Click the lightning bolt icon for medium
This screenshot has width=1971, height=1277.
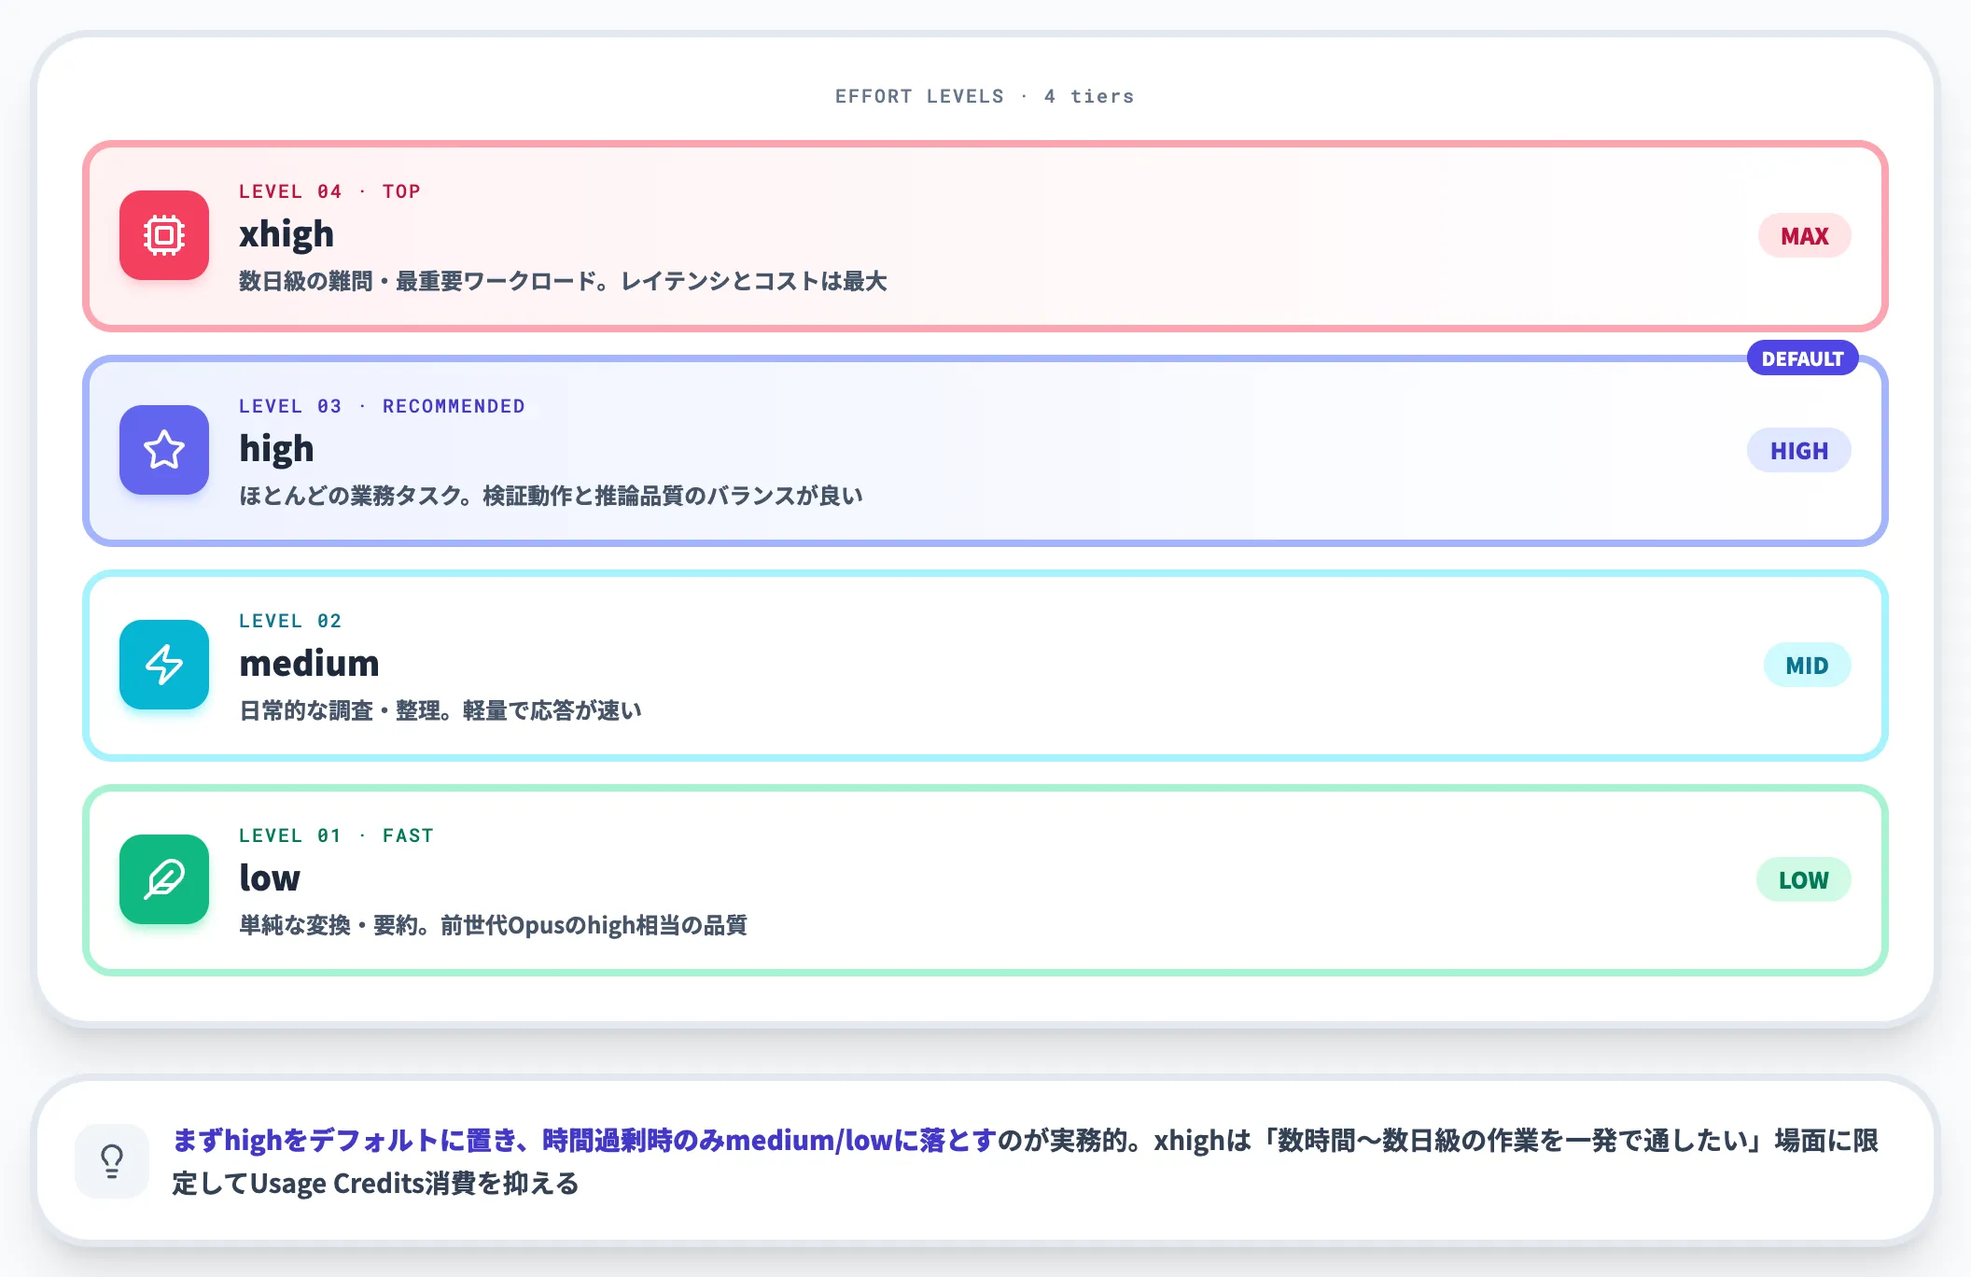[x=164, y=665]
